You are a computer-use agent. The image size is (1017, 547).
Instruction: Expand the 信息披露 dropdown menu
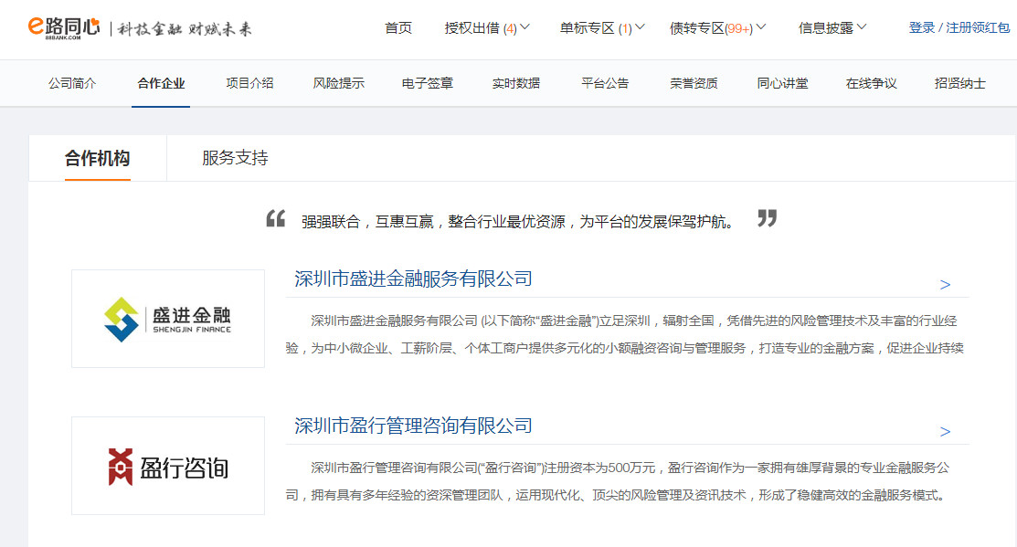click(832, 28)
